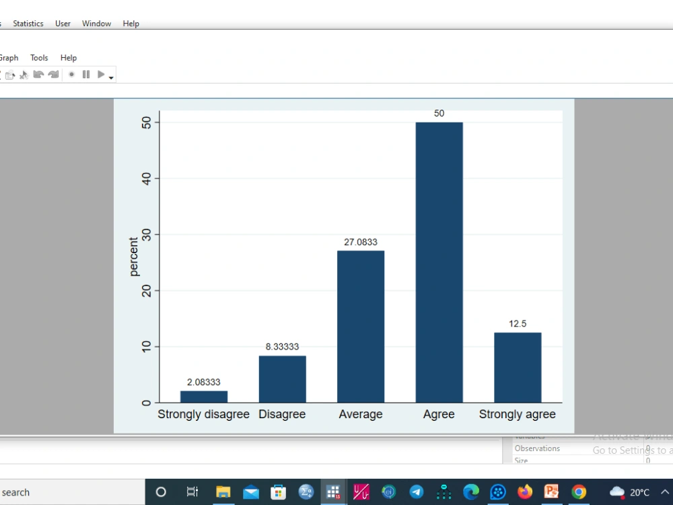Click the 30 tick label on y-axis
Viewport: 673px width, 505px height.
click(x=146, y=235)
